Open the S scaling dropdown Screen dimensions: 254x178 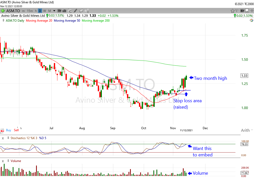coord(242,11)
